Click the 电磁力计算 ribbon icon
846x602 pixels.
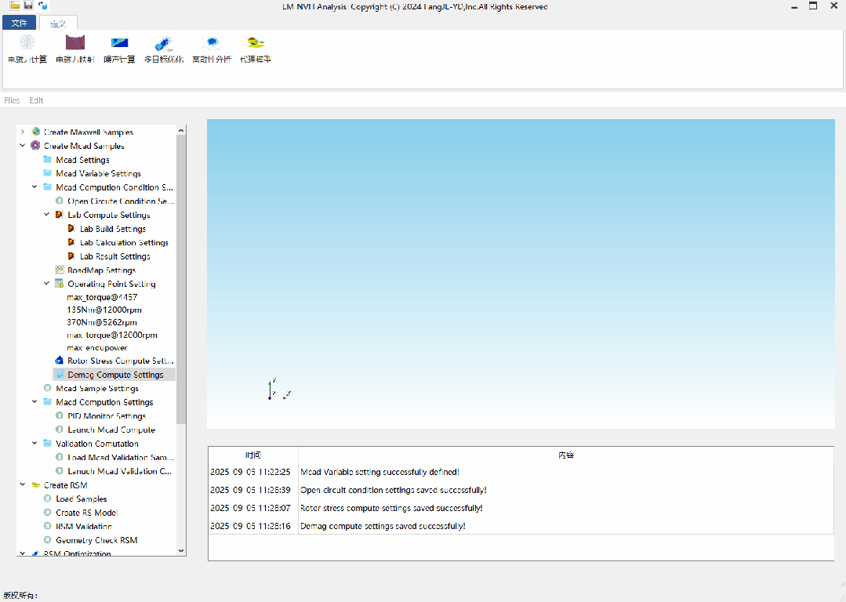pos(27,44)
